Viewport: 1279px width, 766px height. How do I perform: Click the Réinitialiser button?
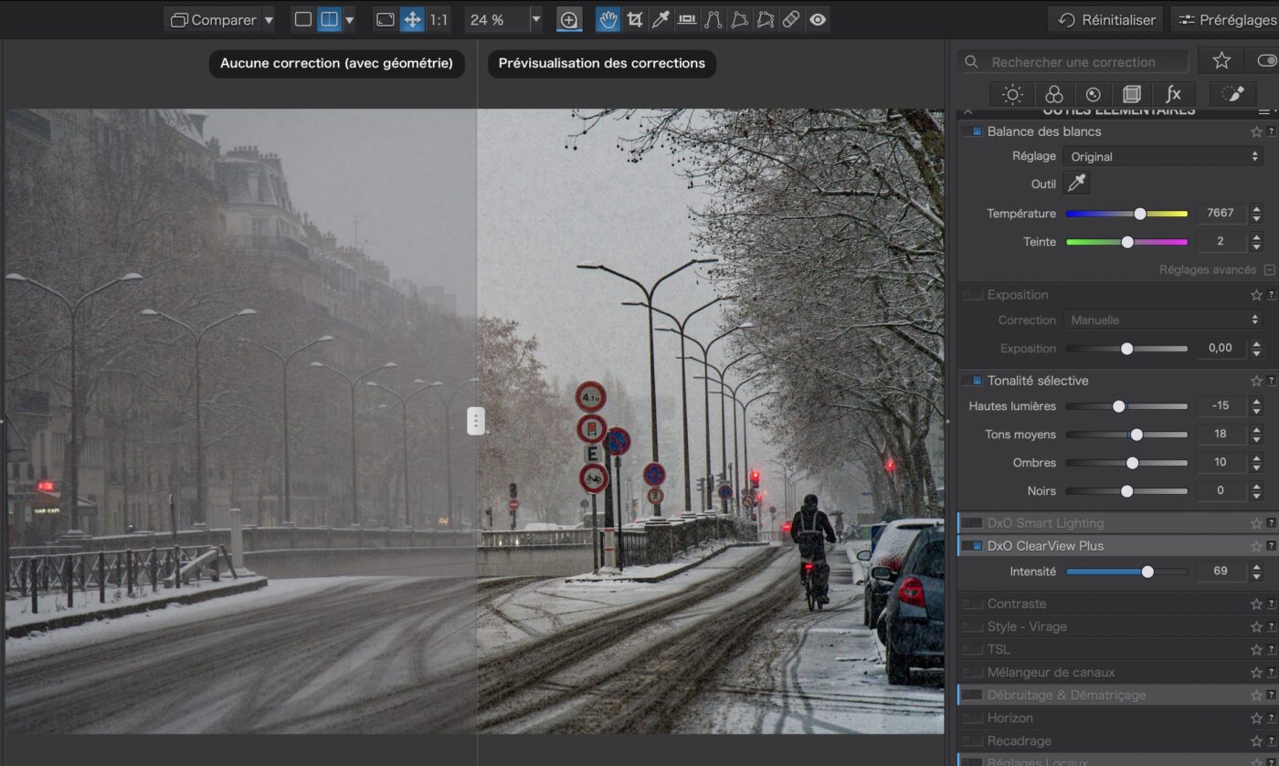pos(1106,19)
